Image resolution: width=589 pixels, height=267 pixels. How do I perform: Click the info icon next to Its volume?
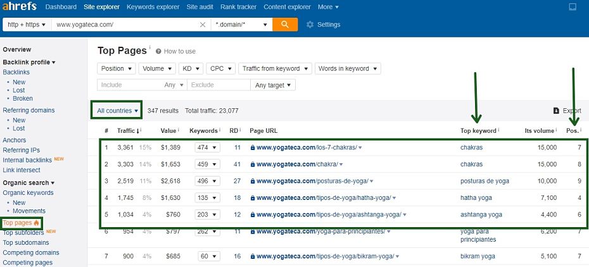pyautogui.click(x=556, y=130)
